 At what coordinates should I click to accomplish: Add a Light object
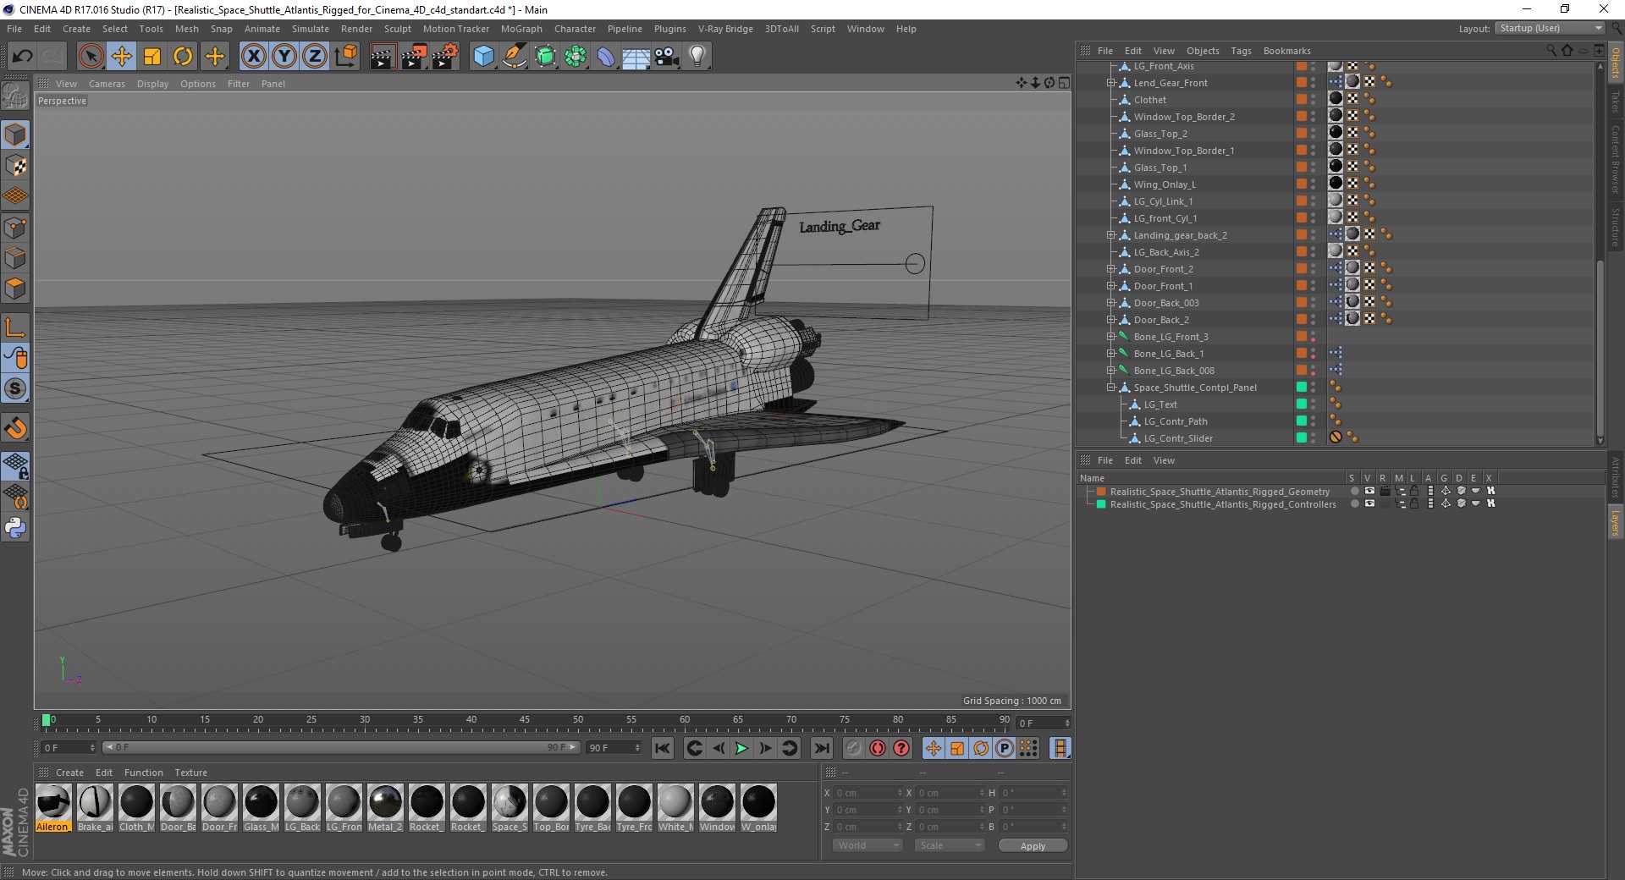pos(697,57)
